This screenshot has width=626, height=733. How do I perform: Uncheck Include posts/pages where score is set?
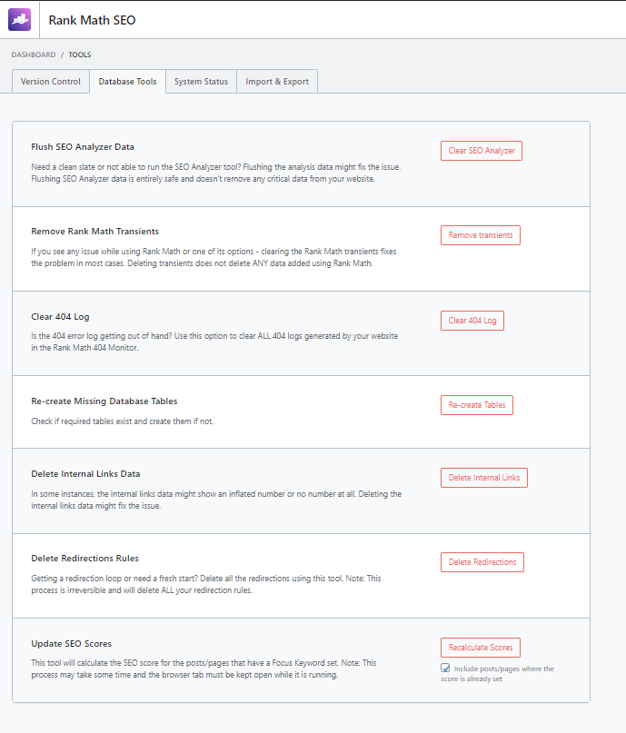(445, 668)
